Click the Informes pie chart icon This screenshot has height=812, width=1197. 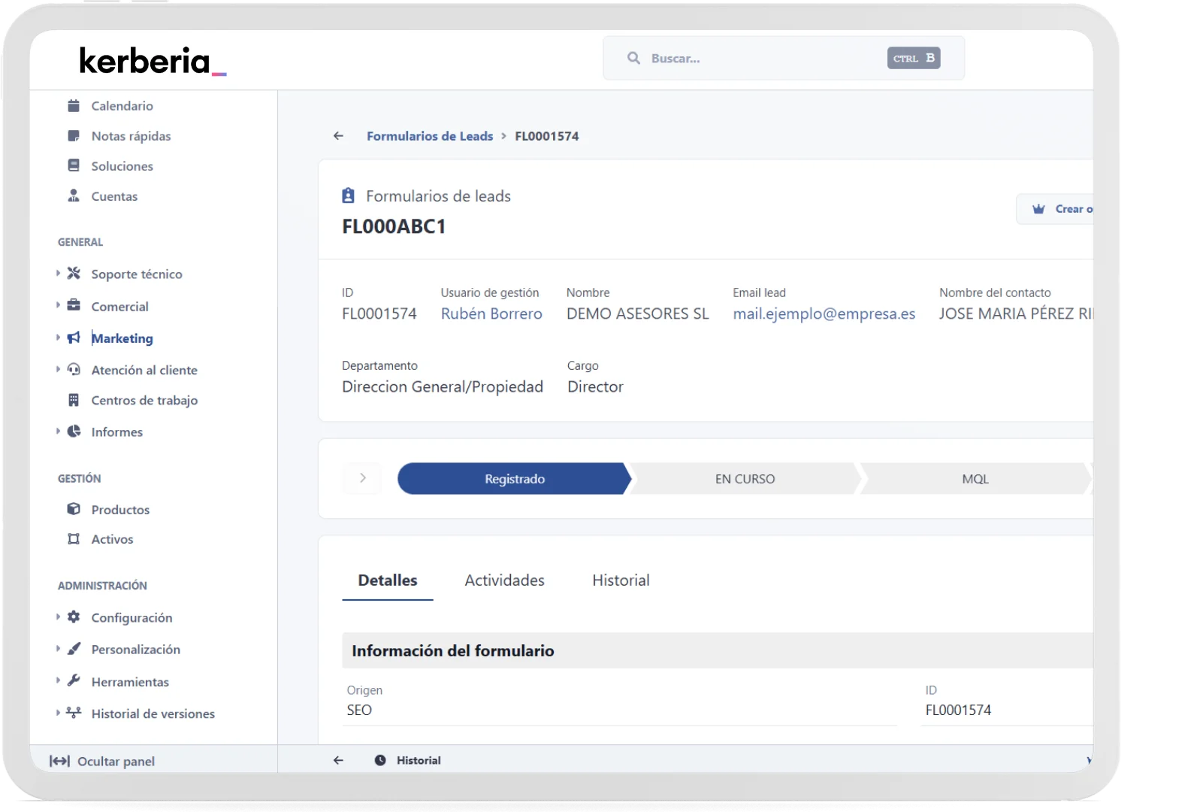(x=74, y=432)
